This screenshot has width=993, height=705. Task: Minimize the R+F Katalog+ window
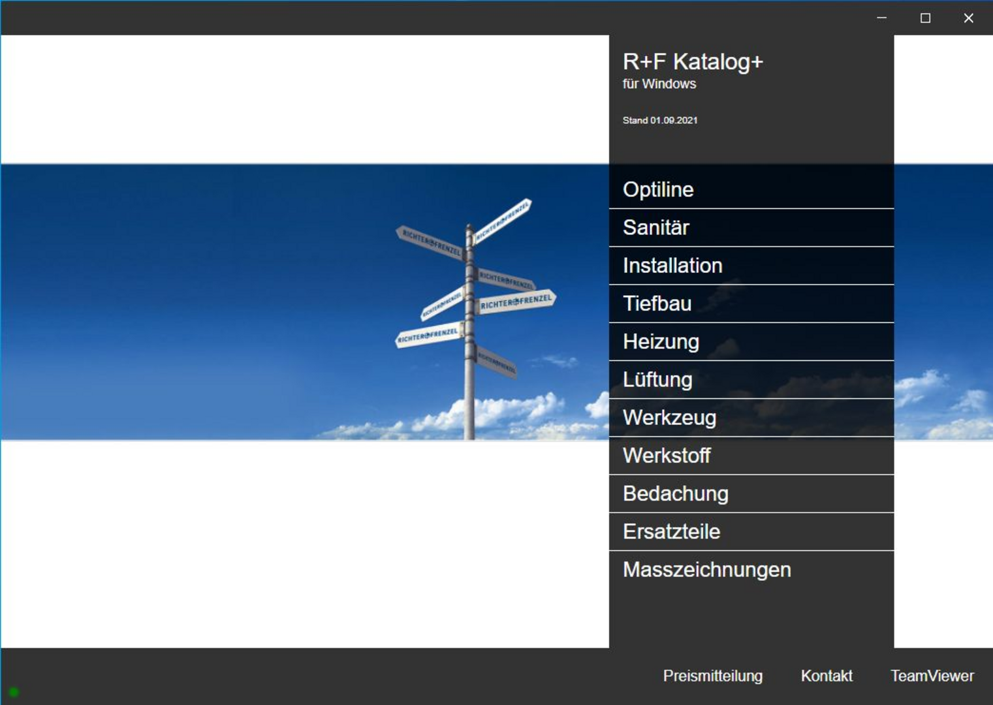pos(882,18)
